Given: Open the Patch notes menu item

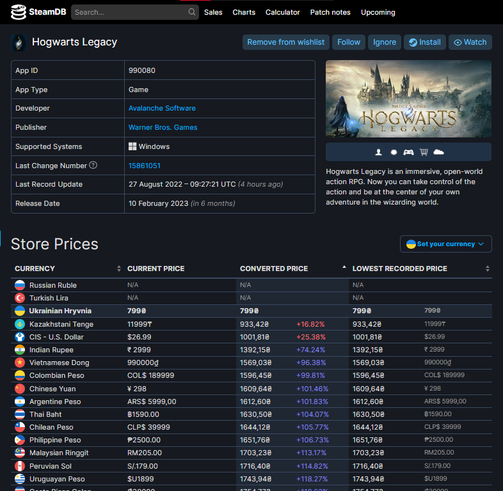Looking at the screenshot, I should click(330, 12).
